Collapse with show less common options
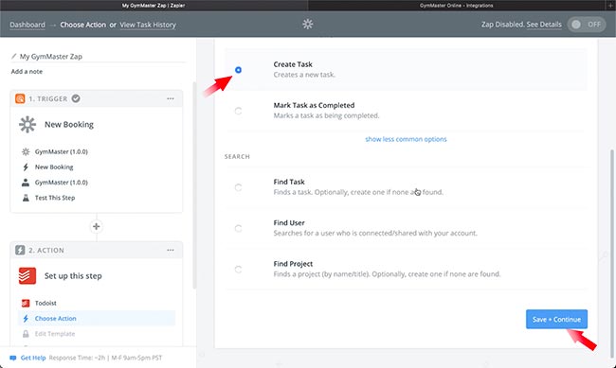Image resolution: width=616 pixels, height=368 pixels. [x=406, y=139]
